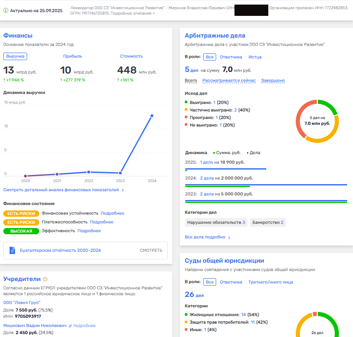Viewport: 353px width, 337px height.
Task: Click the 2024 data point on revenue chart
Action: tap(152, 116)
